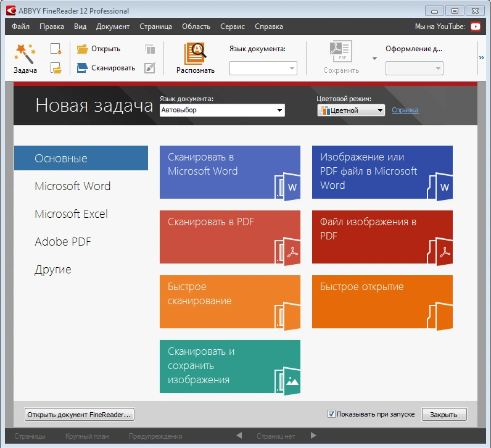Click the greyed page layout icon next to Открыть
Screen dimensions: 491x448
click(150, 49)
